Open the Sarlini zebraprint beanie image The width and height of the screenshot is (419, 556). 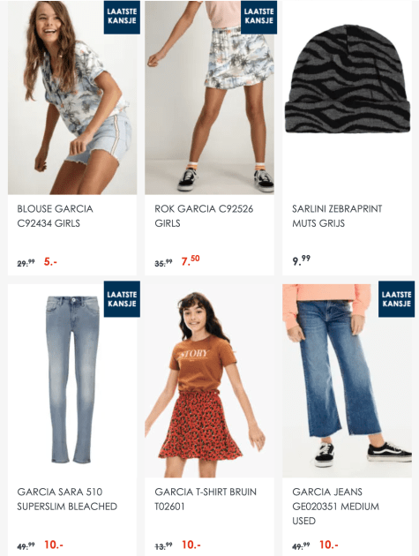(x=347, y=97)
